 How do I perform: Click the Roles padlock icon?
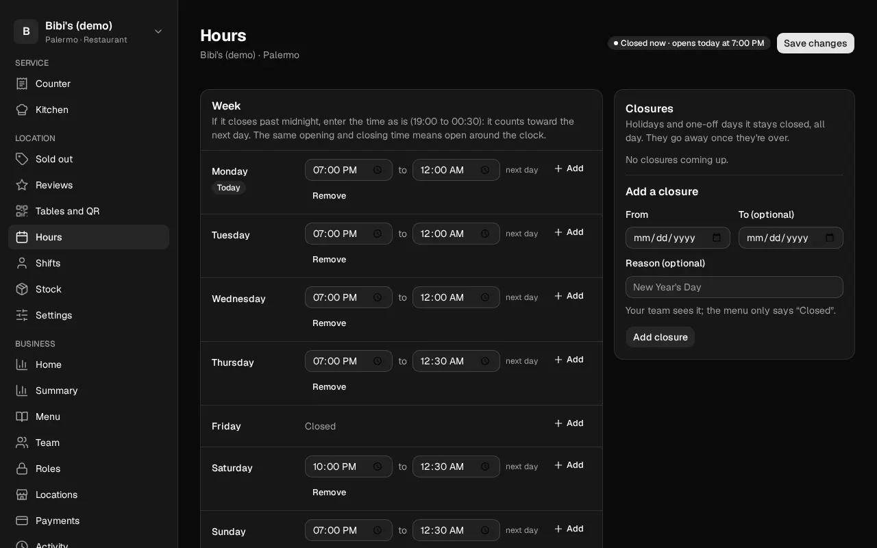pyautogui.click(x=22, y=469)
